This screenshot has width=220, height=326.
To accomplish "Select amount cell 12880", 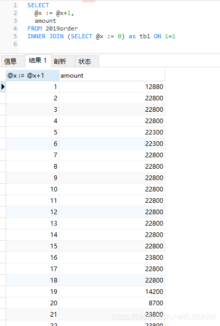I will click(112, 87).
